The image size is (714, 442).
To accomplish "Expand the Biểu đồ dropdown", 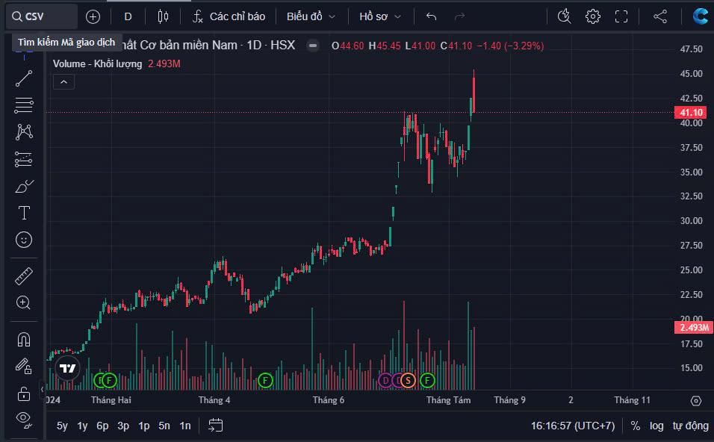I will coord(311,16).
